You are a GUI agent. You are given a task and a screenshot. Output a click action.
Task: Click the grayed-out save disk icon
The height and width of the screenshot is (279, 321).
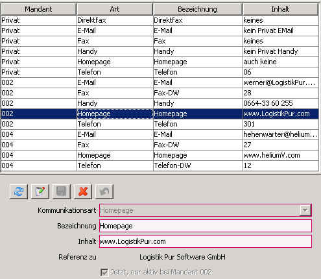[x=62, y=191]
